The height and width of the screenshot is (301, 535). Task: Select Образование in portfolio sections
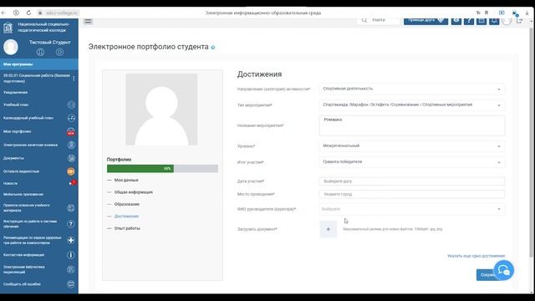point(126,204)
